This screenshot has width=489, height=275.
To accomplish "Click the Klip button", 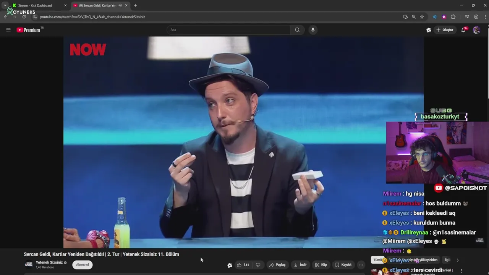I will click(x=321, y=265).
